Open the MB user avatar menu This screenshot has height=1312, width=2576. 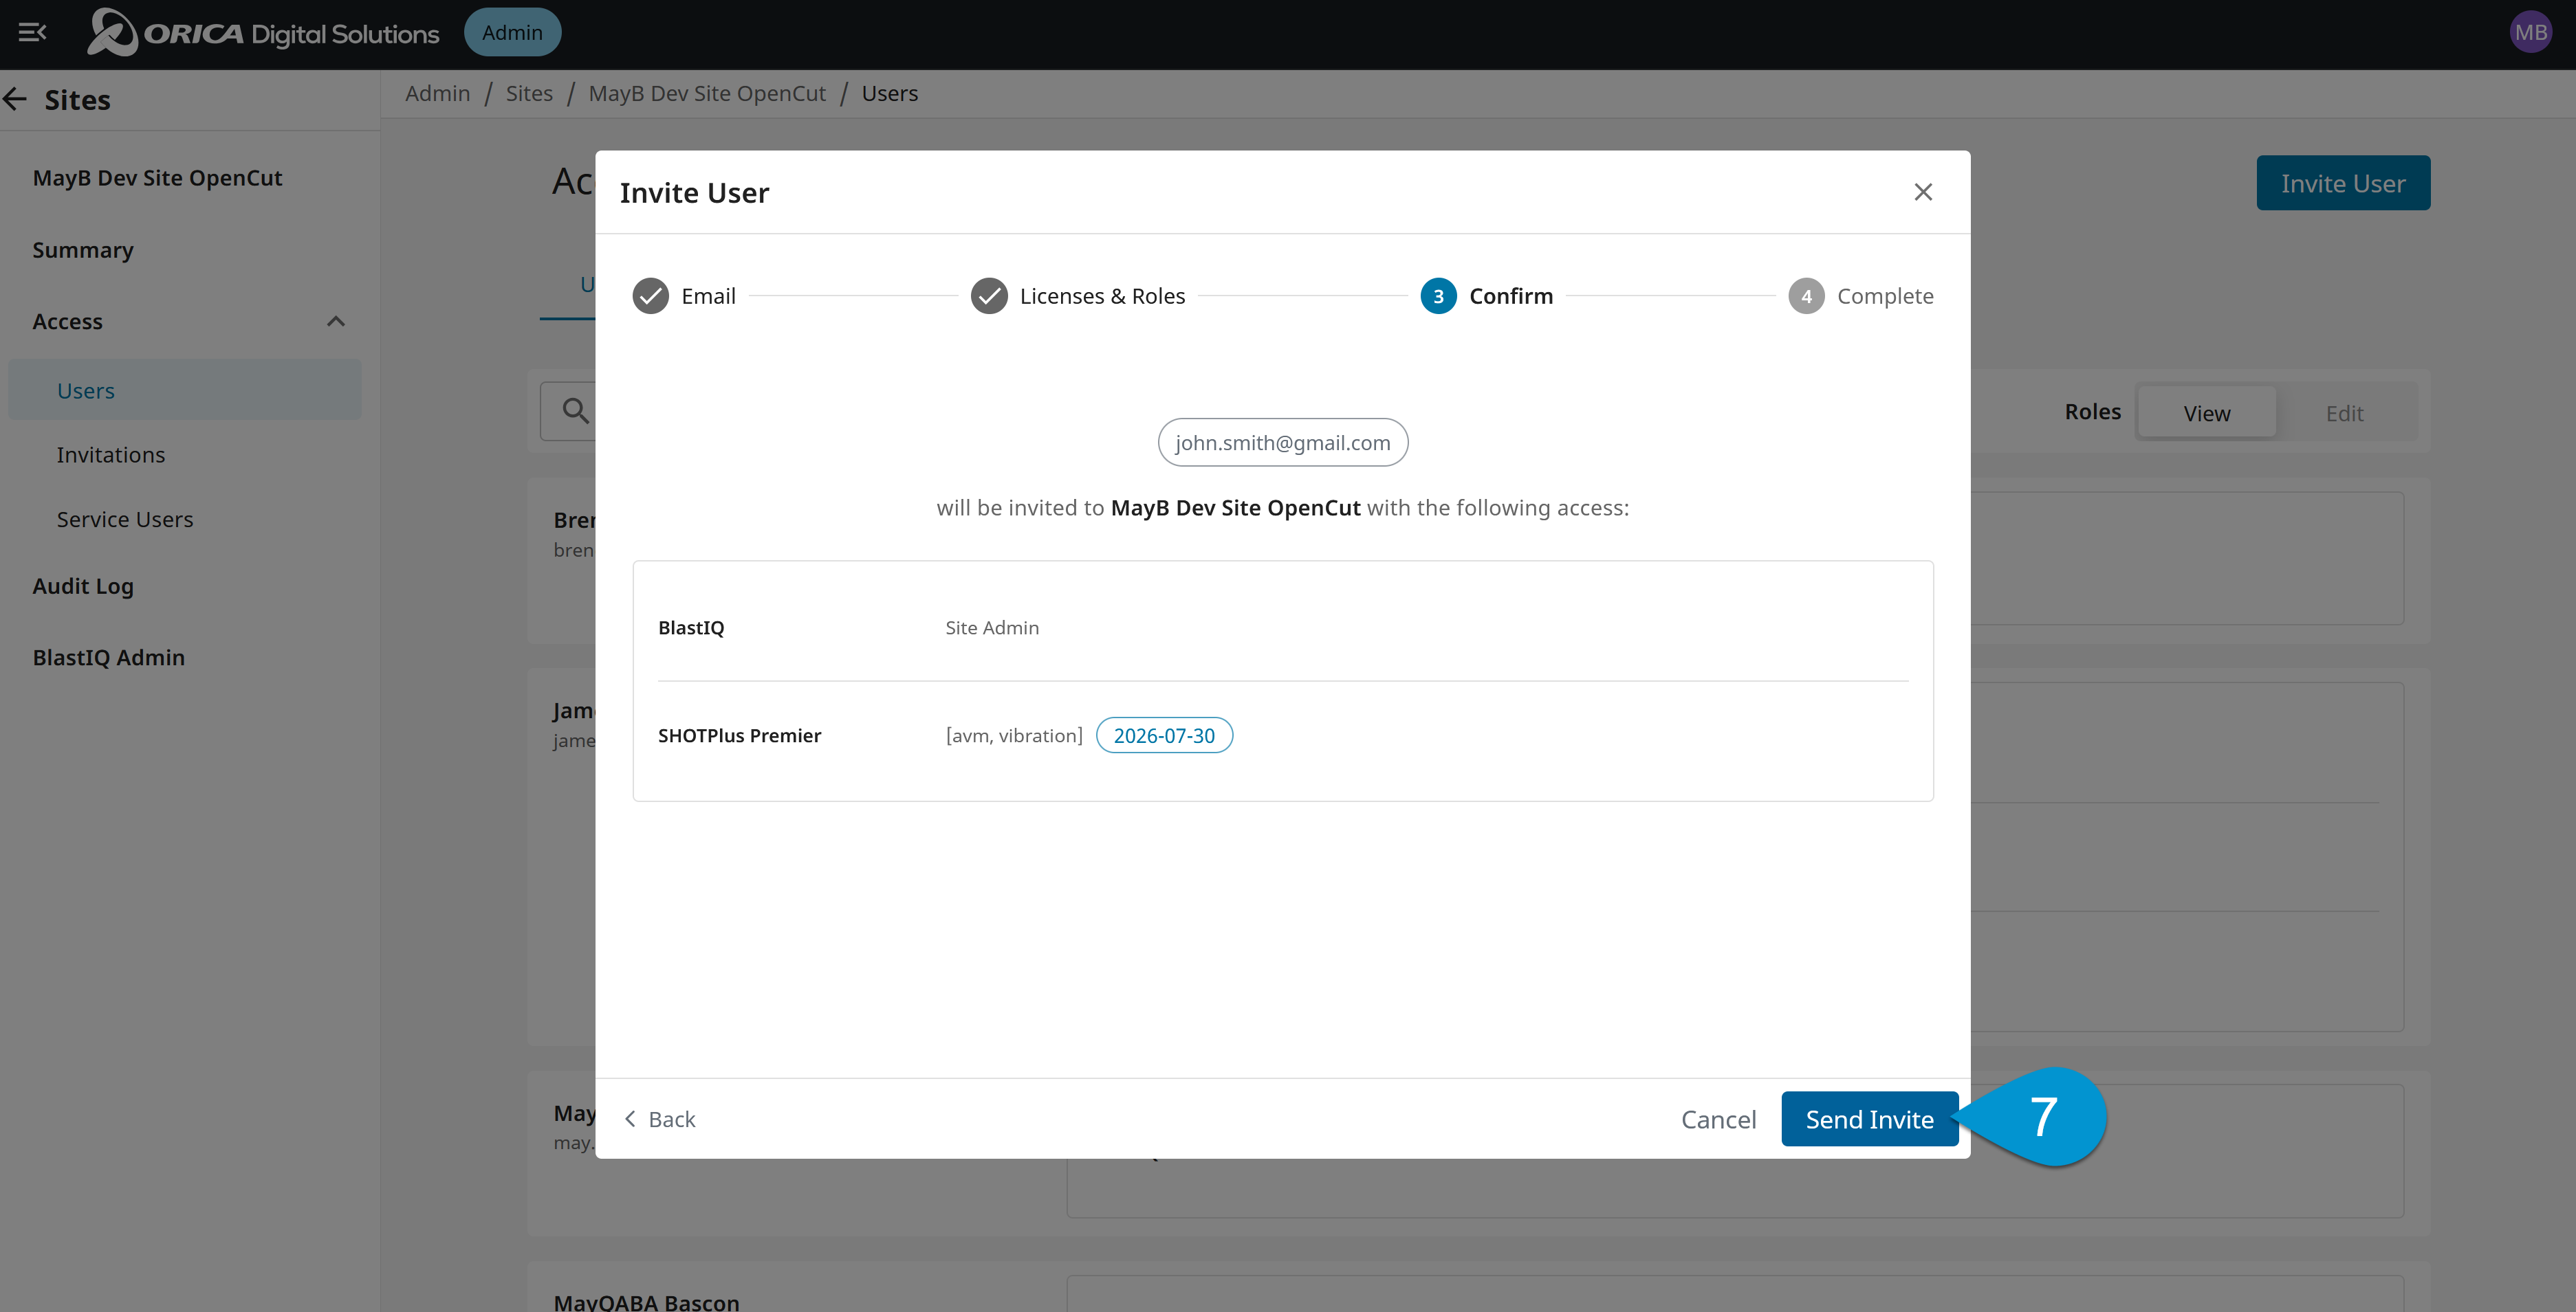pyautogui.click(x=2530, y=33)
